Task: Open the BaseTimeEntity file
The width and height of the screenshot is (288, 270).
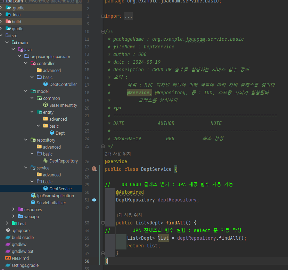Action: 63,105
